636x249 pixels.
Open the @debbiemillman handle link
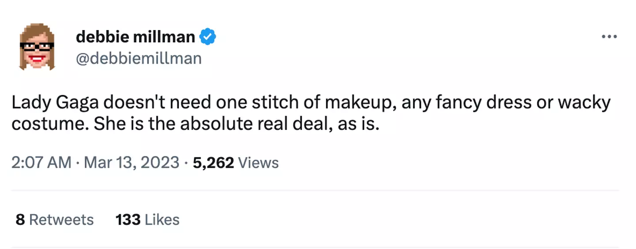click(139, 58)
